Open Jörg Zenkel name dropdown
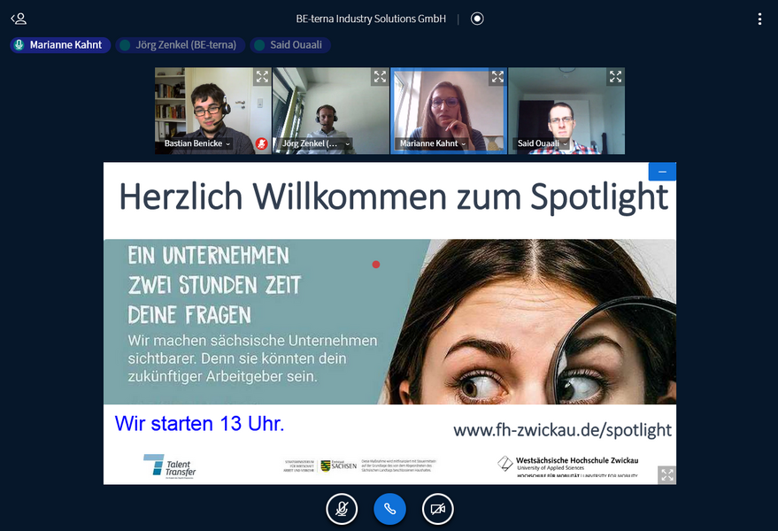This screenshot has width=778, height=531. 315,143
